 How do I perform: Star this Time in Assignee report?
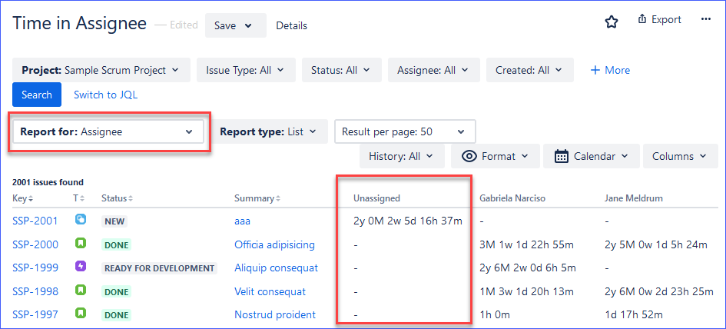pyautogui.click(x=612, y=22)
